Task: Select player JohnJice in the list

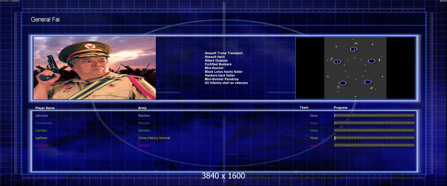Action: coord(42,116)
